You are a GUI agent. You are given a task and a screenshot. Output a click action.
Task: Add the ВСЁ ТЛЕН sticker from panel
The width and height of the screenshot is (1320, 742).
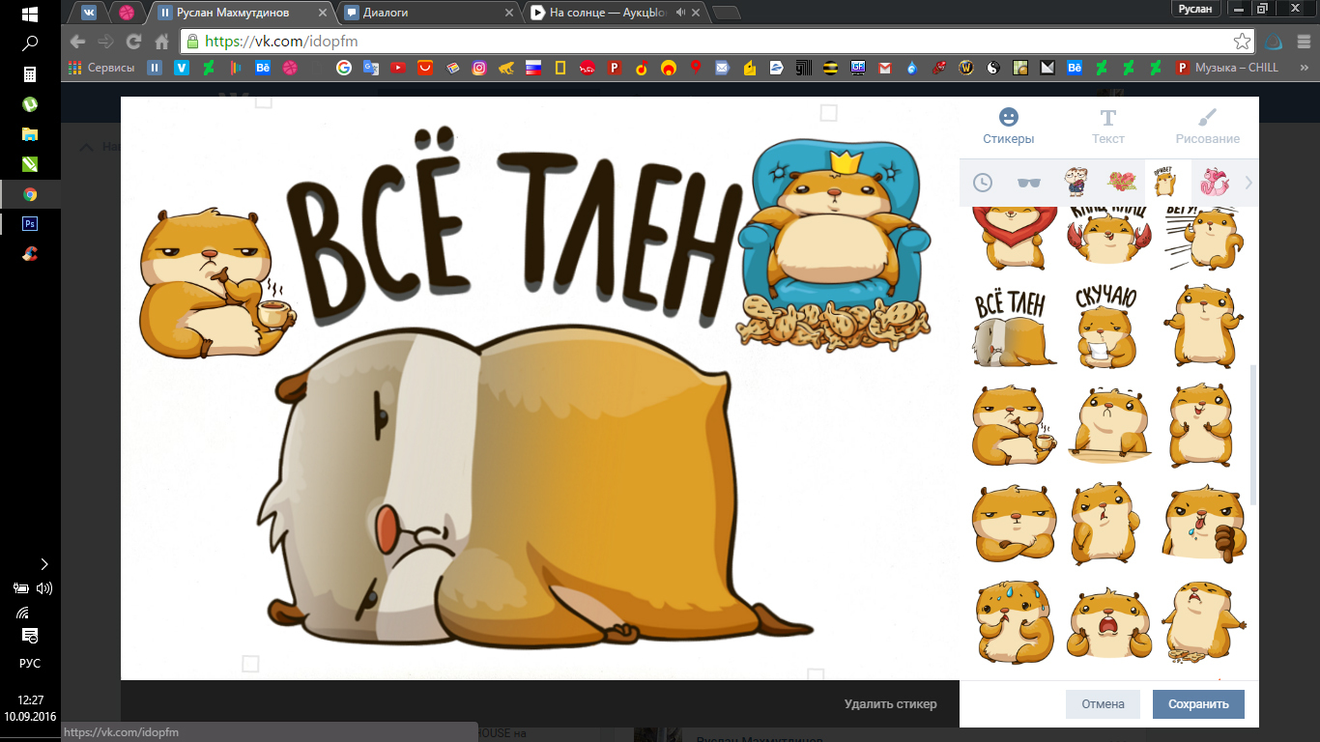[1014, 328]
